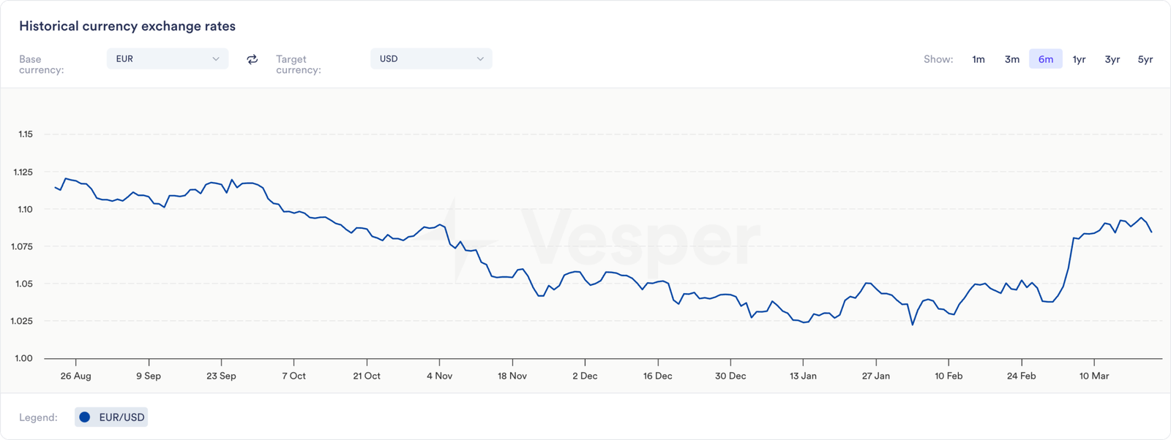Choose the 3yr history range

point(1112,59)
